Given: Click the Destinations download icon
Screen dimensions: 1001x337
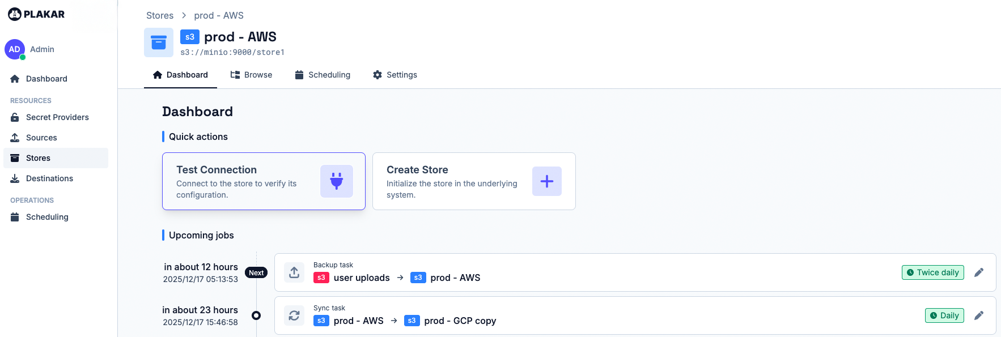Looking at the screenshot, I should 15,178.
